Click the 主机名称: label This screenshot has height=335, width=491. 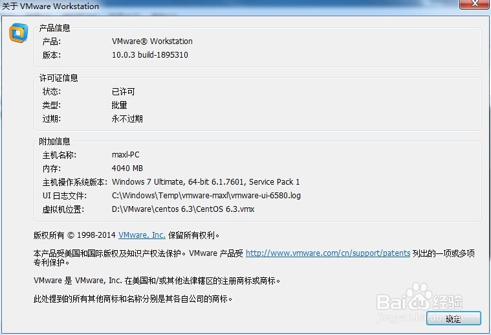point(60,155)
